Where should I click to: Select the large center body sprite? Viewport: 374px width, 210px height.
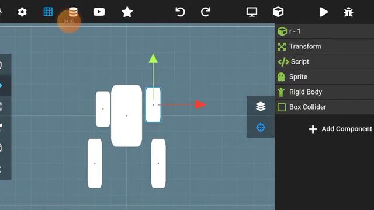click(x=126, y=116)
